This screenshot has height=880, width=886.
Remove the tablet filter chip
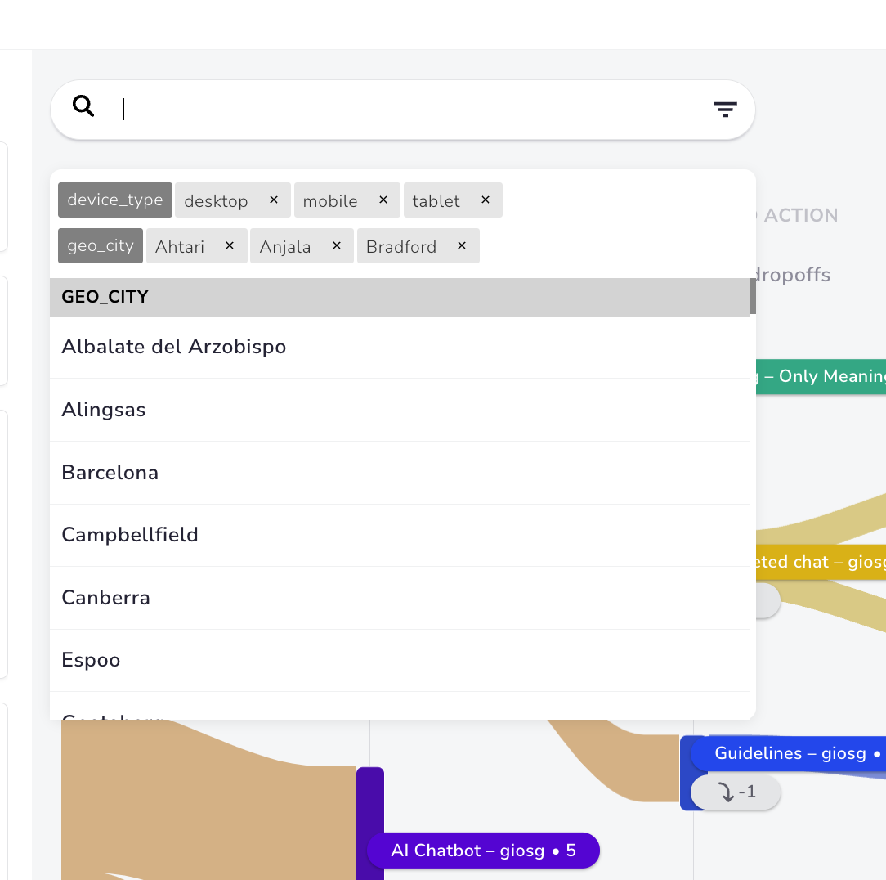486,200
